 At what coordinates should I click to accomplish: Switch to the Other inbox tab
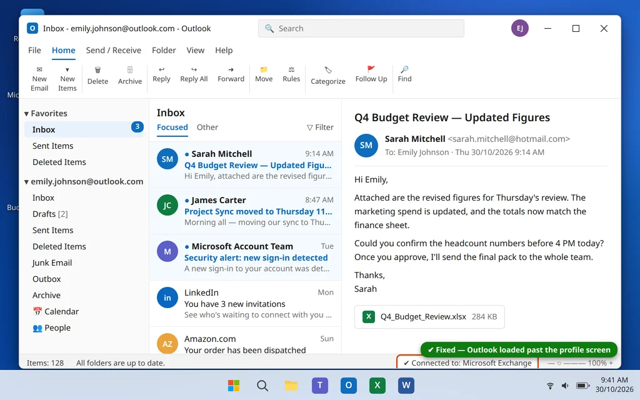point(207,127)
